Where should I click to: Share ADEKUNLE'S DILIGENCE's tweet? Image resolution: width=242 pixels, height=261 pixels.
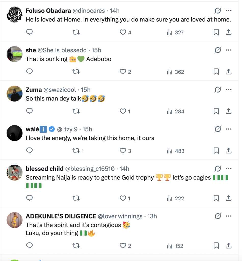pos(228,246)
